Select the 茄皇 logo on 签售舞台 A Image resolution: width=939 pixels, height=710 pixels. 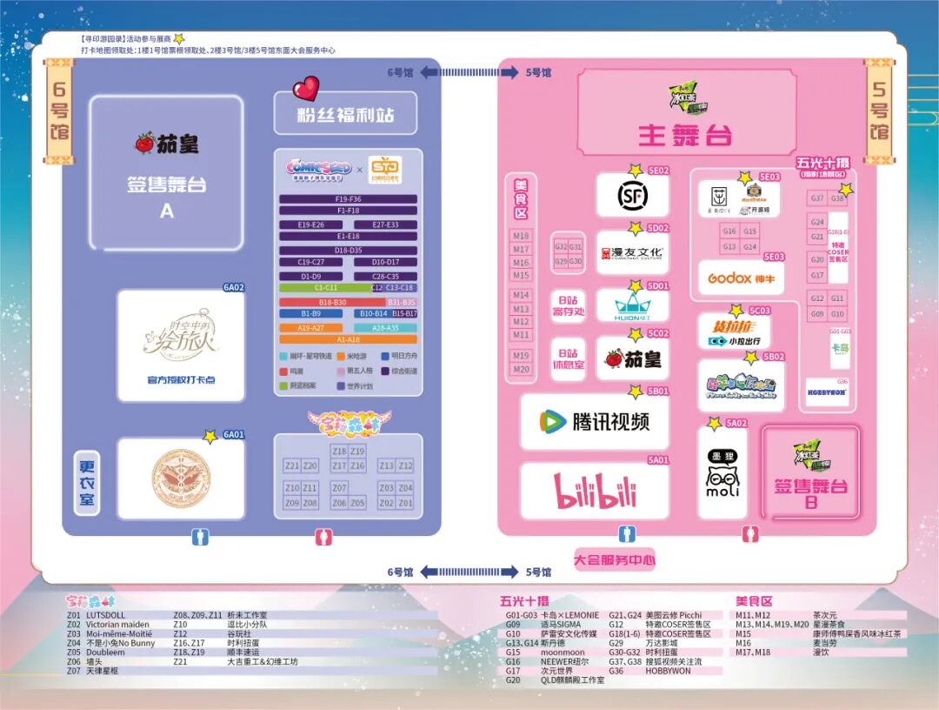tap(166, 144)
